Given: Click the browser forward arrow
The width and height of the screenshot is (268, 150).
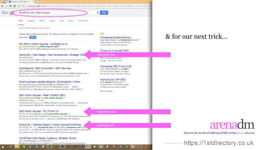Looking at the screenshot, I should coord(6,6).
